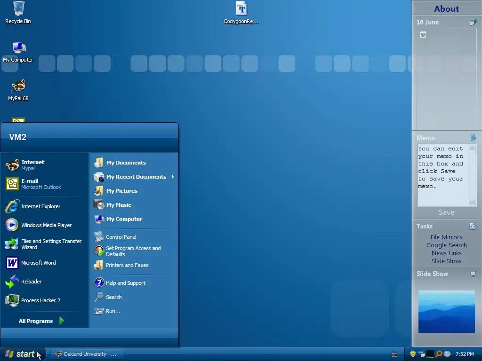This screenshot has width=482, height=361.
Task: Expand My Recent Documents submenu
Action: 134,177
